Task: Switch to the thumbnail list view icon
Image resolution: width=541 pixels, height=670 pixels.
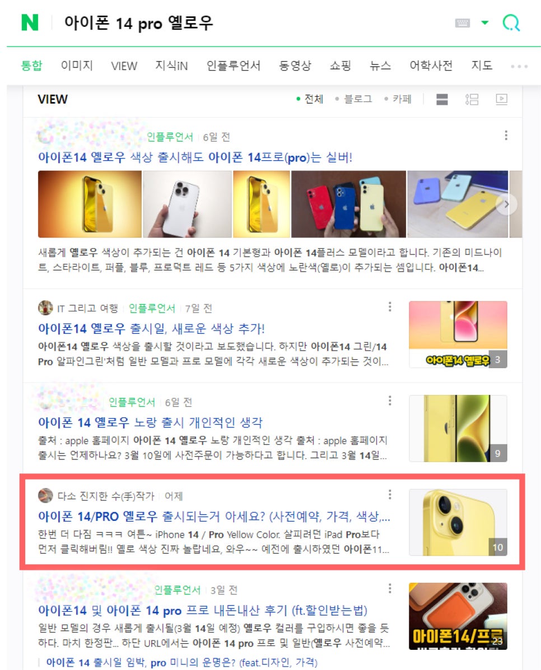Action: click(472, 100)
